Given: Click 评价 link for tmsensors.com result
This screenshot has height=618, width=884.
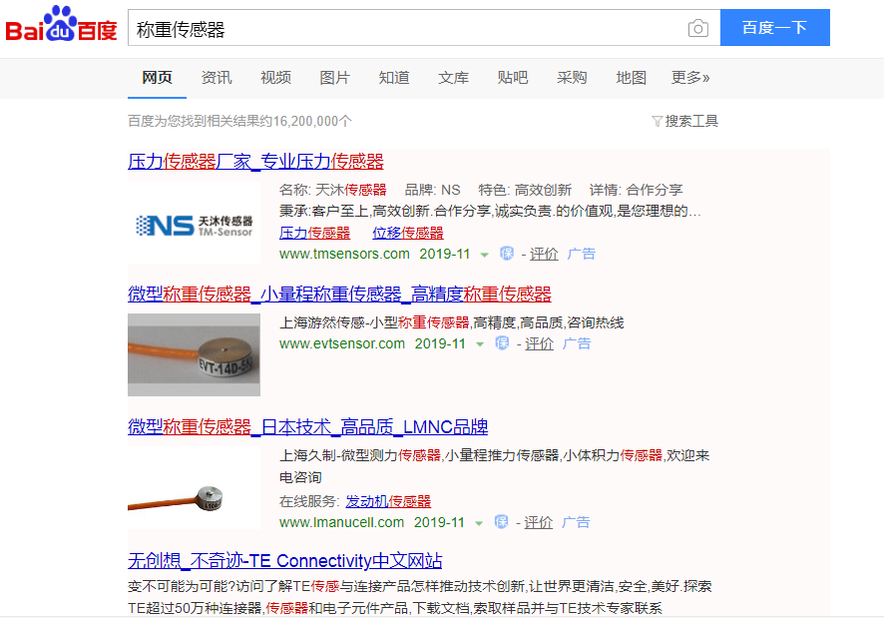Looking at the screenshot, I should pos(544,254).
